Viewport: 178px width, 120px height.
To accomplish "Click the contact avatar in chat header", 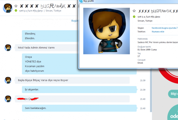I will pos(8,8).
